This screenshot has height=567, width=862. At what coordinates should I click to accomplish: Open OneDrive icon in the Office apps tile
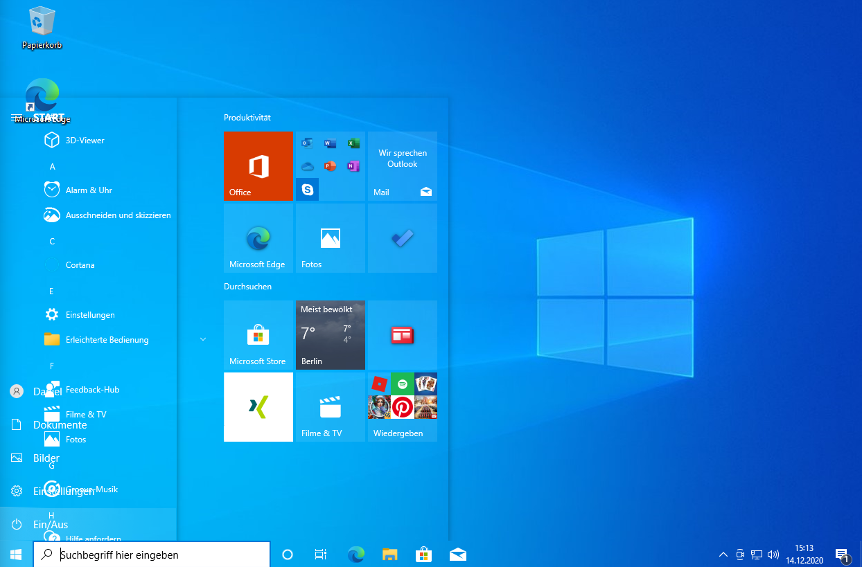(308, 166)
